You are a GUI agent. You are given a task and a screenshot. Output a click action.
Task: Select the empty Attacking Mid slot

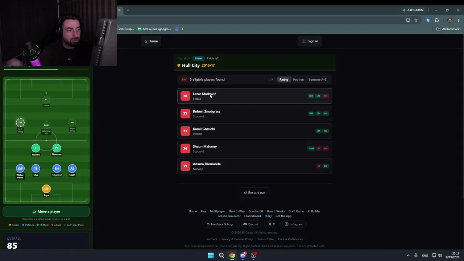pyautogui.click(x=46, y=125)
